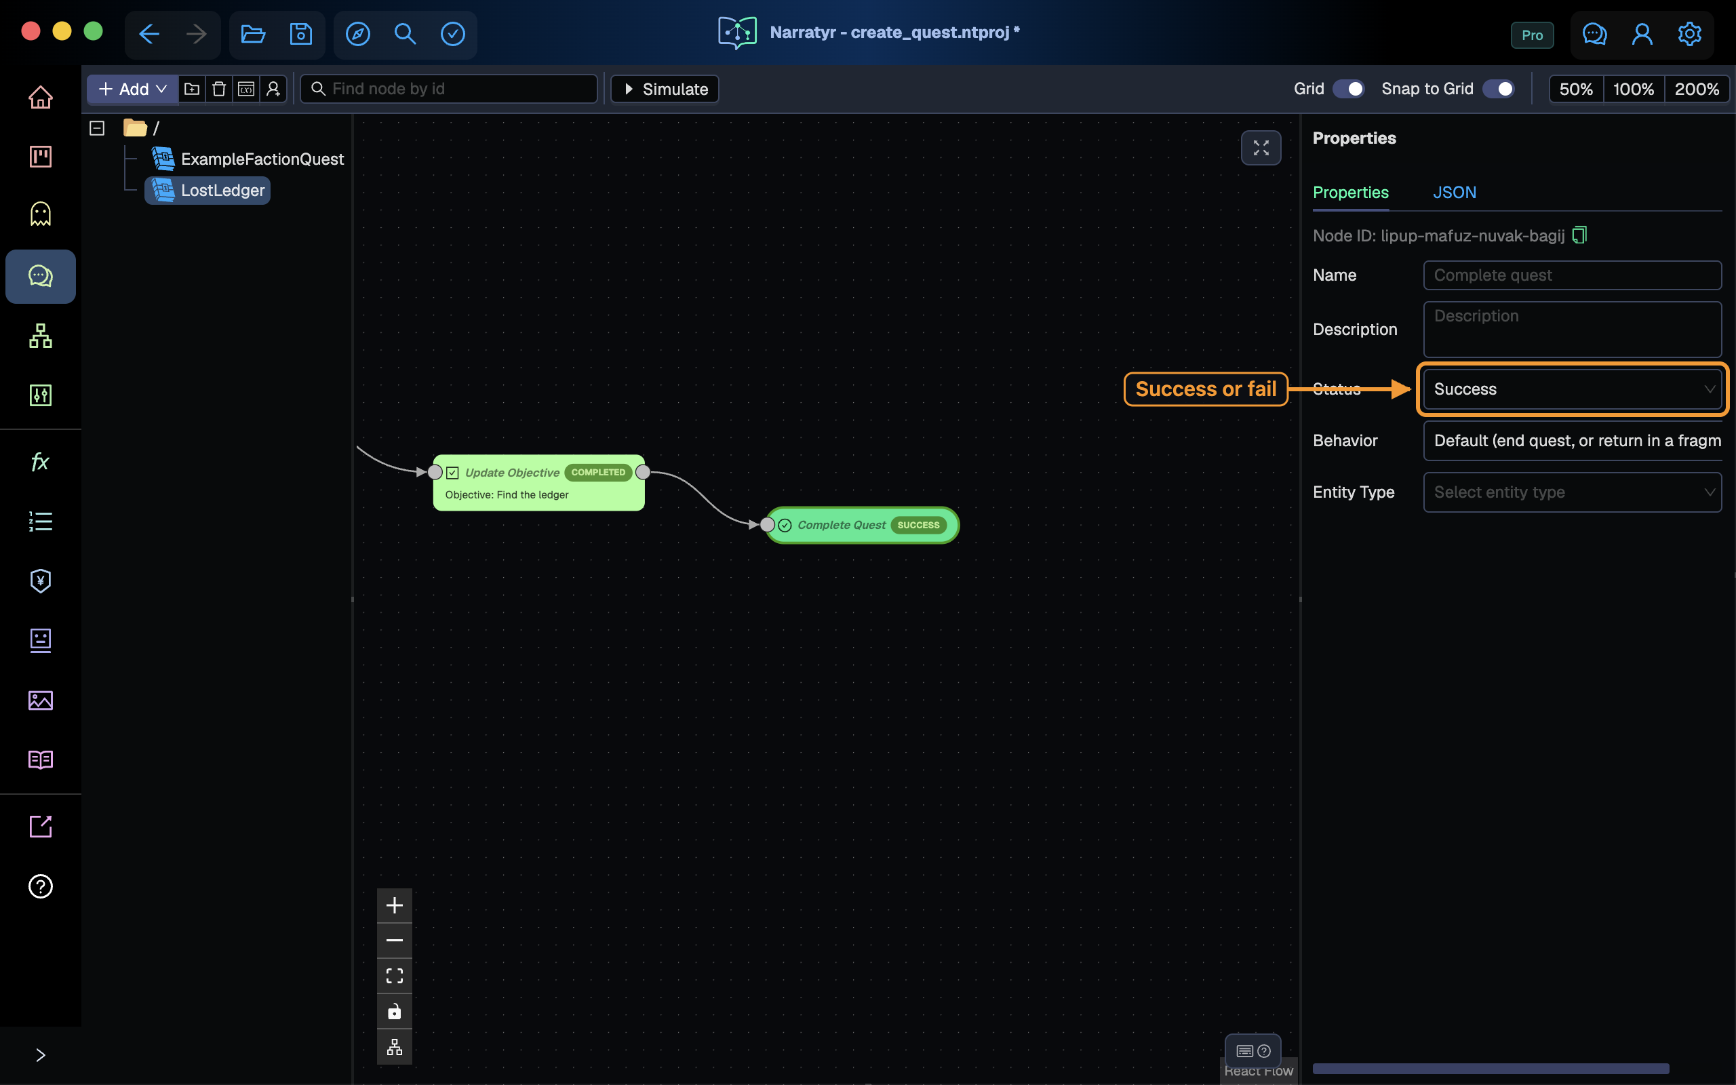1736x1085 pixels.
Task: Open the numbered list sidebar icon
Action: pyautogui.click(x=40, y=521)
